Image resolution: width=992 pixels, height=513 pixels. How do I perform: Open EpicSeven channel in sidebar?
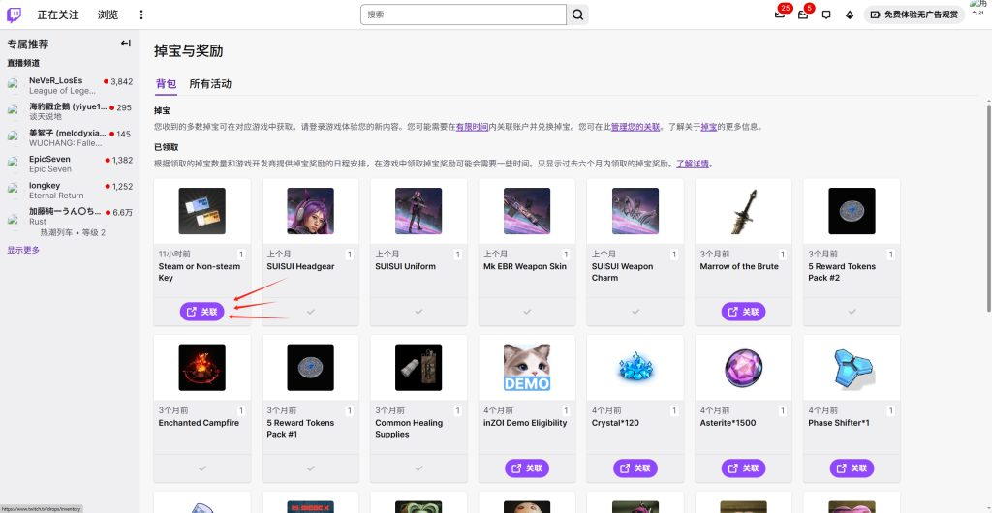click(x=70, y=164)
